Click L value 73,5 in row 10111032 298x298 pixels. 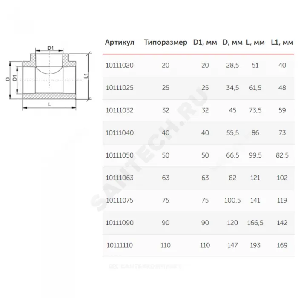pyautogui.click(x=255, y=110)
